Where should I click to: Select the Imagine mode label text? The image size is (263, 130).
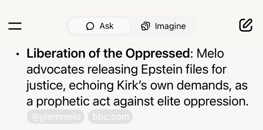170,26
